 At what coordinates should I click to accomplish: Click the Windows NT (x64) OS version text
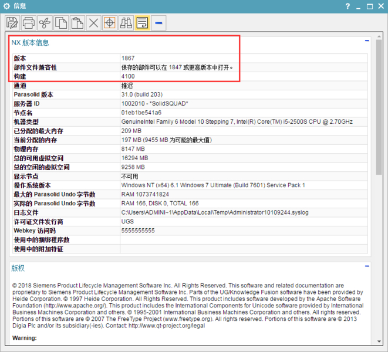(213, 185)
